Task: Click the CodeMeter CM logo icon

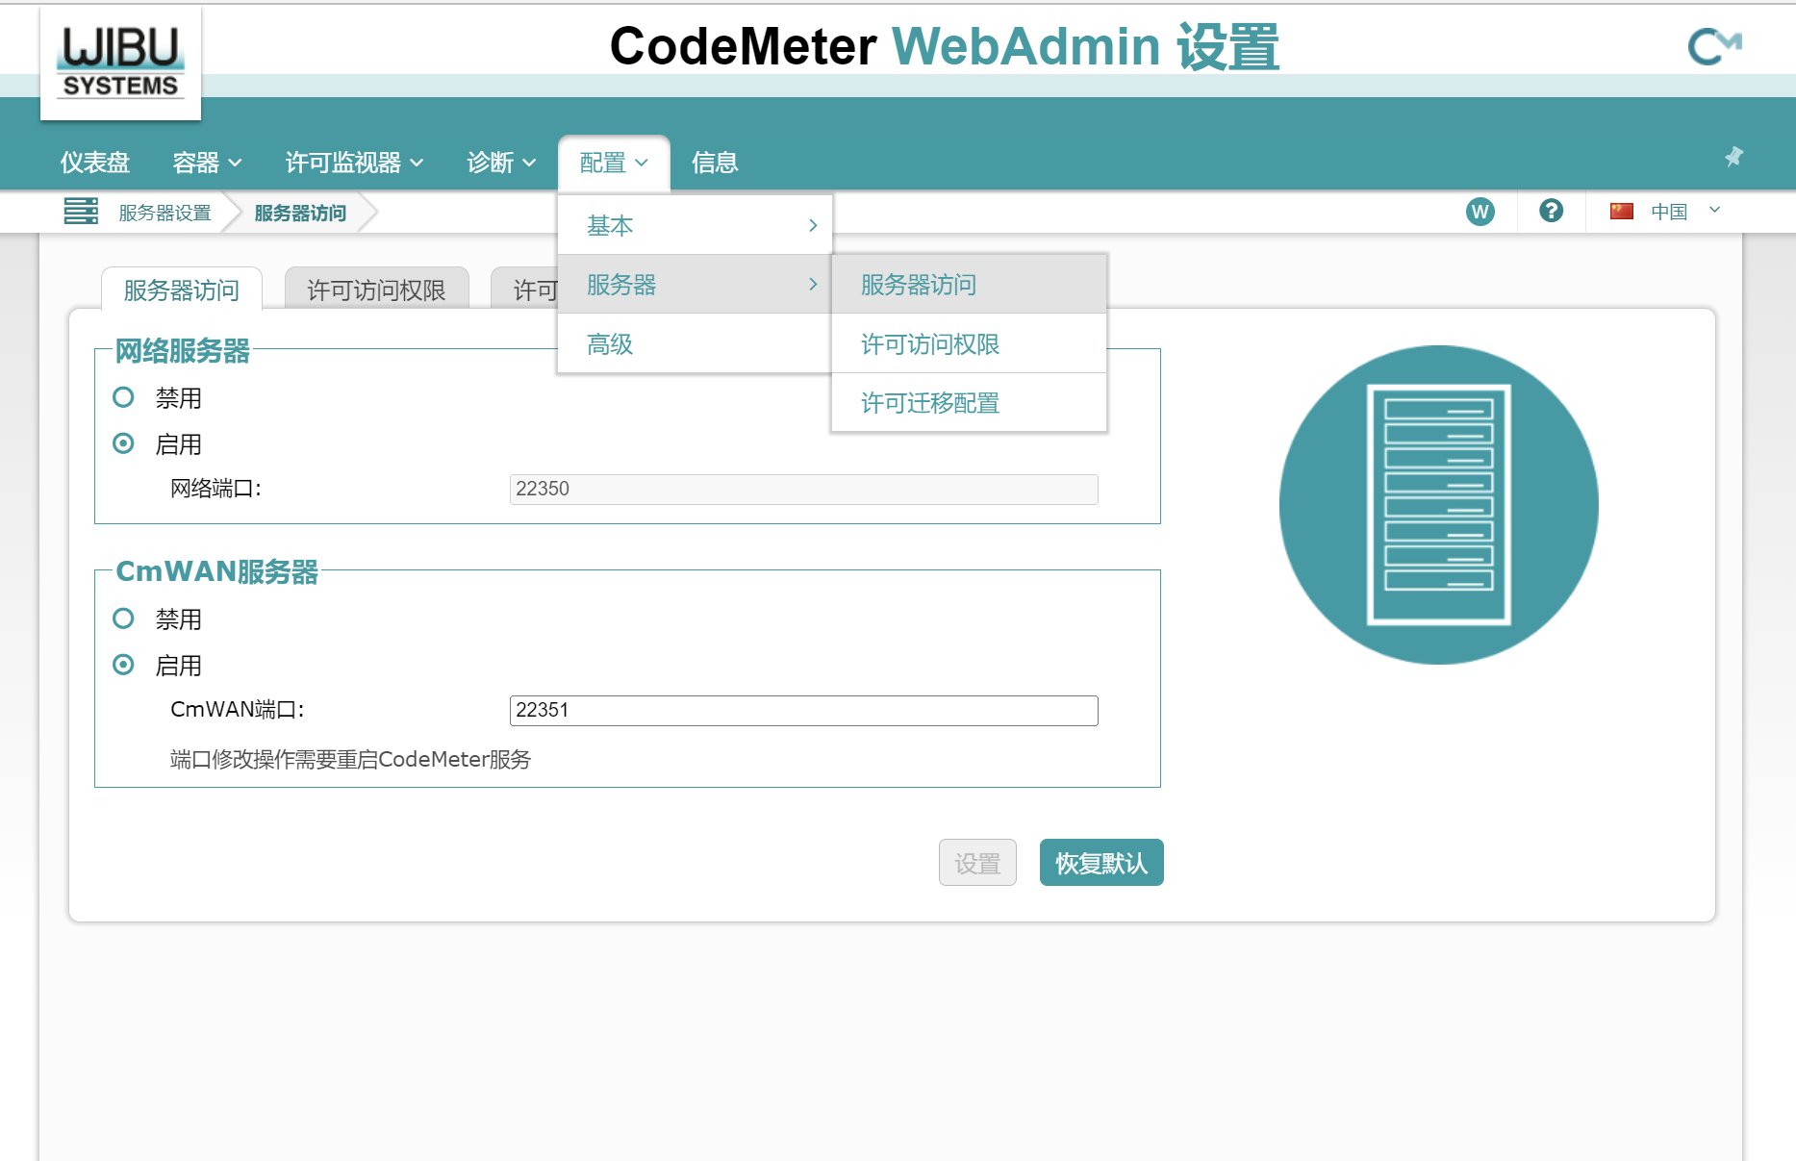Action: [1713, 46]
